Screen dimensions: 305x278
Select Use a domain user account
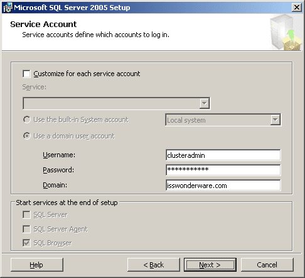click(27, 136)
